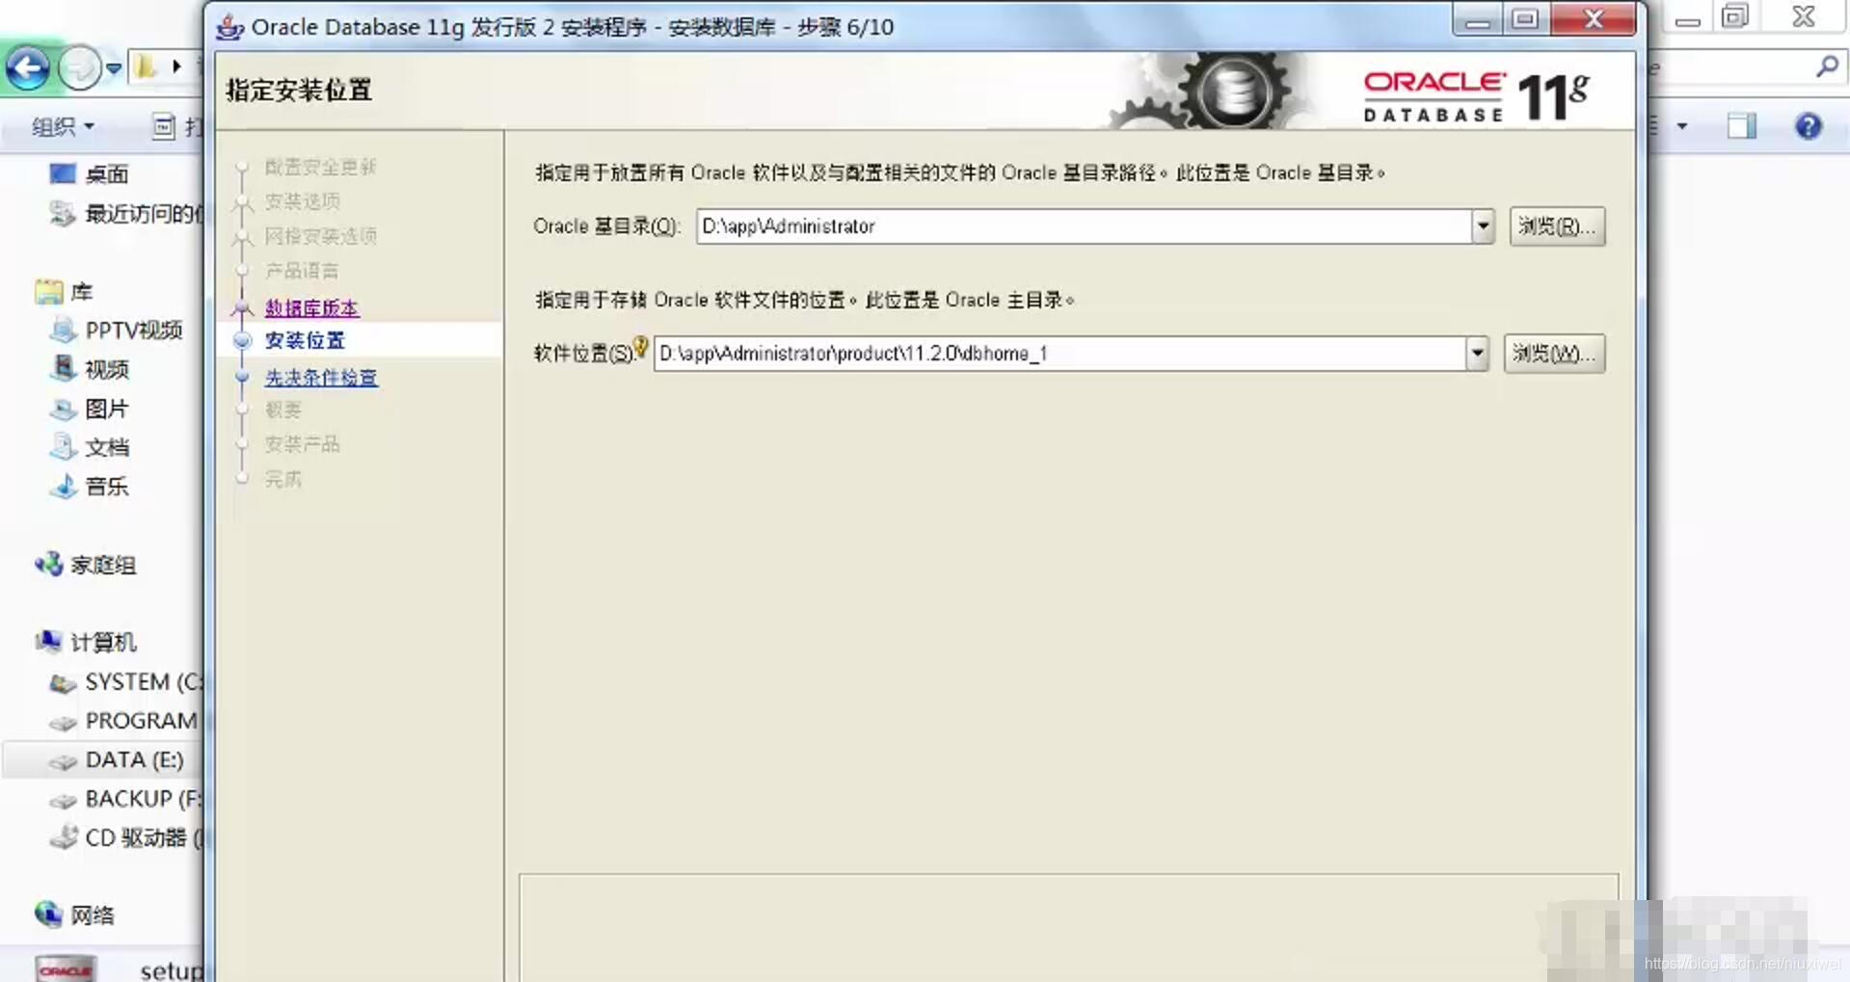Click the Explorer search magnifier icon

coord(1826,67)
